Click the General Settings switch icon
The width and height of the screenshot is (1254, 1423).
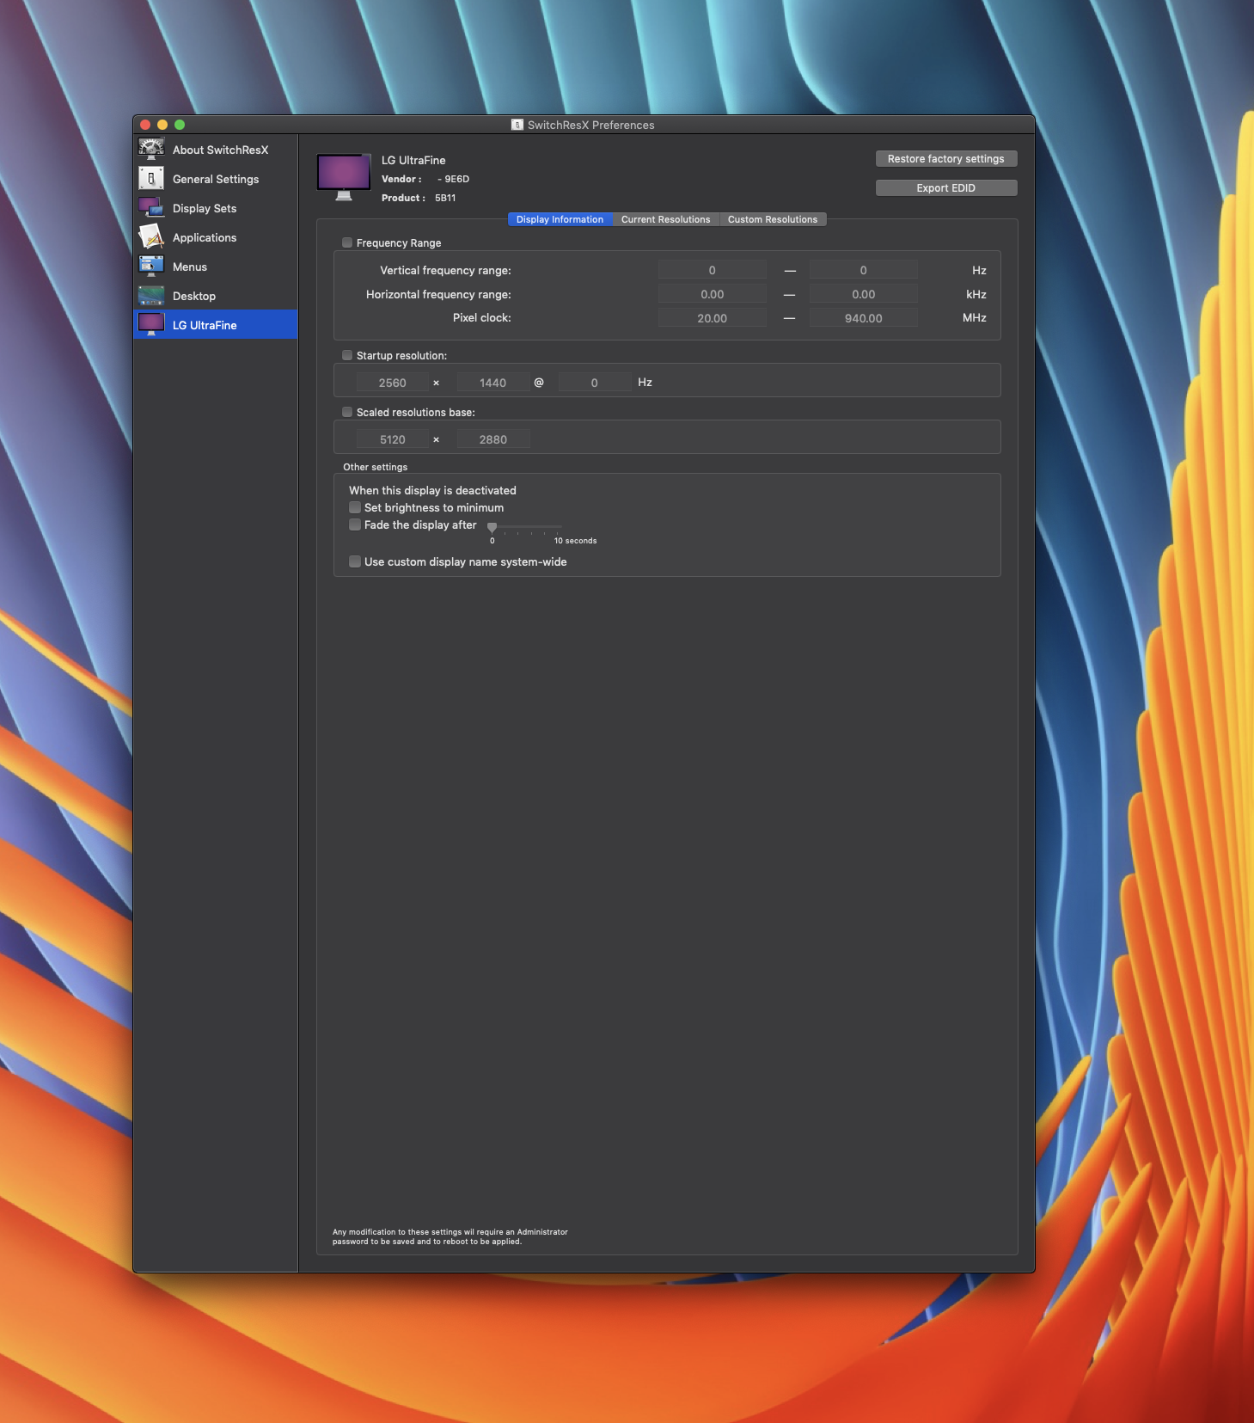pos(151,179)
